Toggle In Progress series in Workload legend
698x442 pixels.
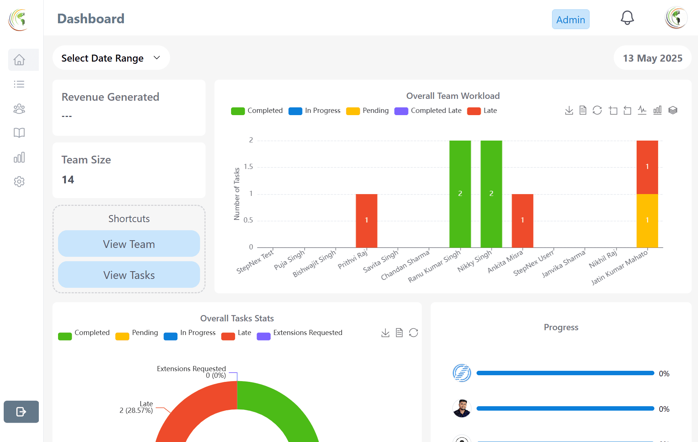click(x=314, y=111)
